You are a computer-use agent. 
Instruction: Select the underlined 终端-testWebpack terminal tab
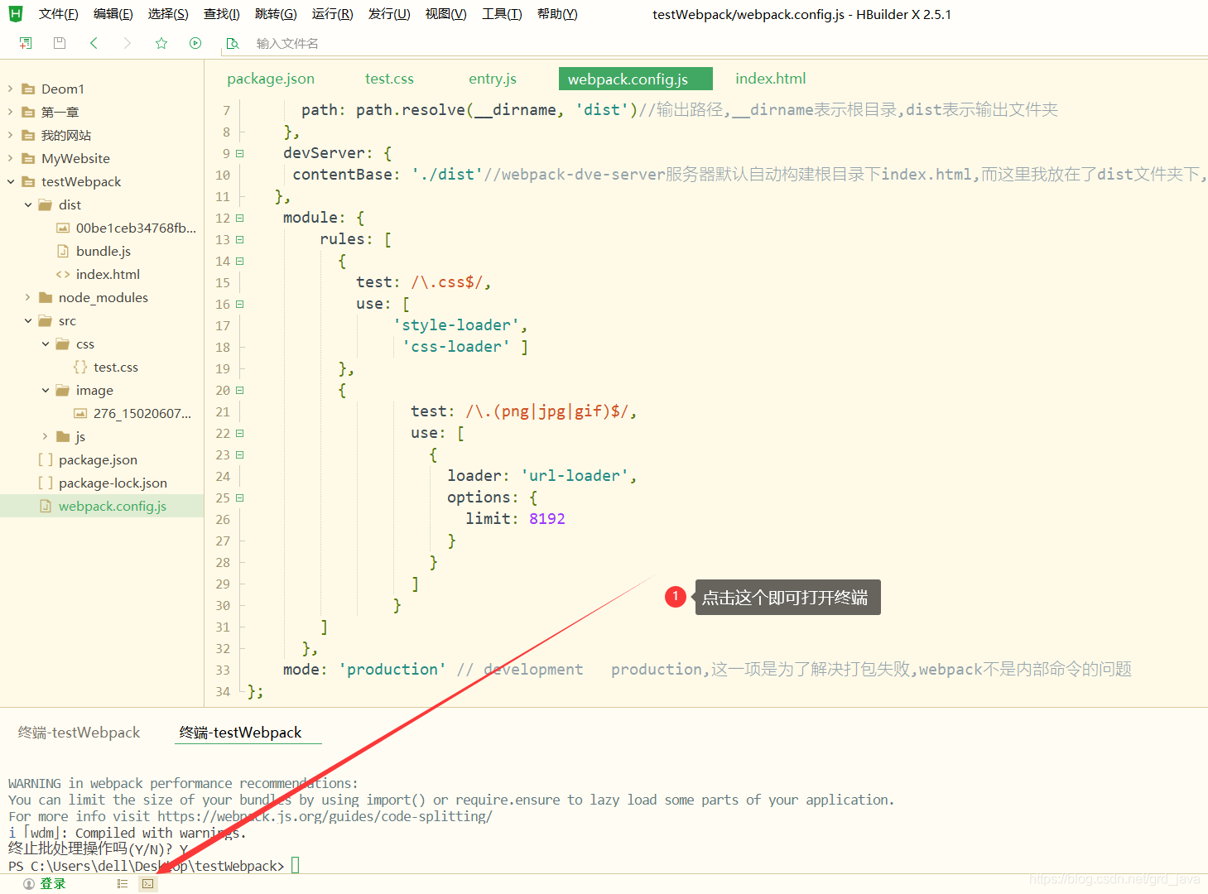click(x=241, y=733)
